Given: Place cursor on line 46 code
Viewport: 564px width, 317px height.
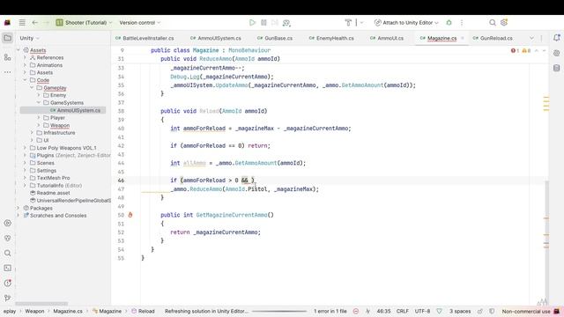Looking at the screenshot, I should coord(212,181).
